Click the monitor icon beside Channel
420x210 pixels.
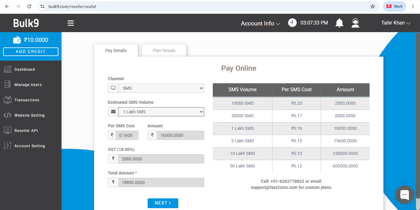[x=113, y=88]
